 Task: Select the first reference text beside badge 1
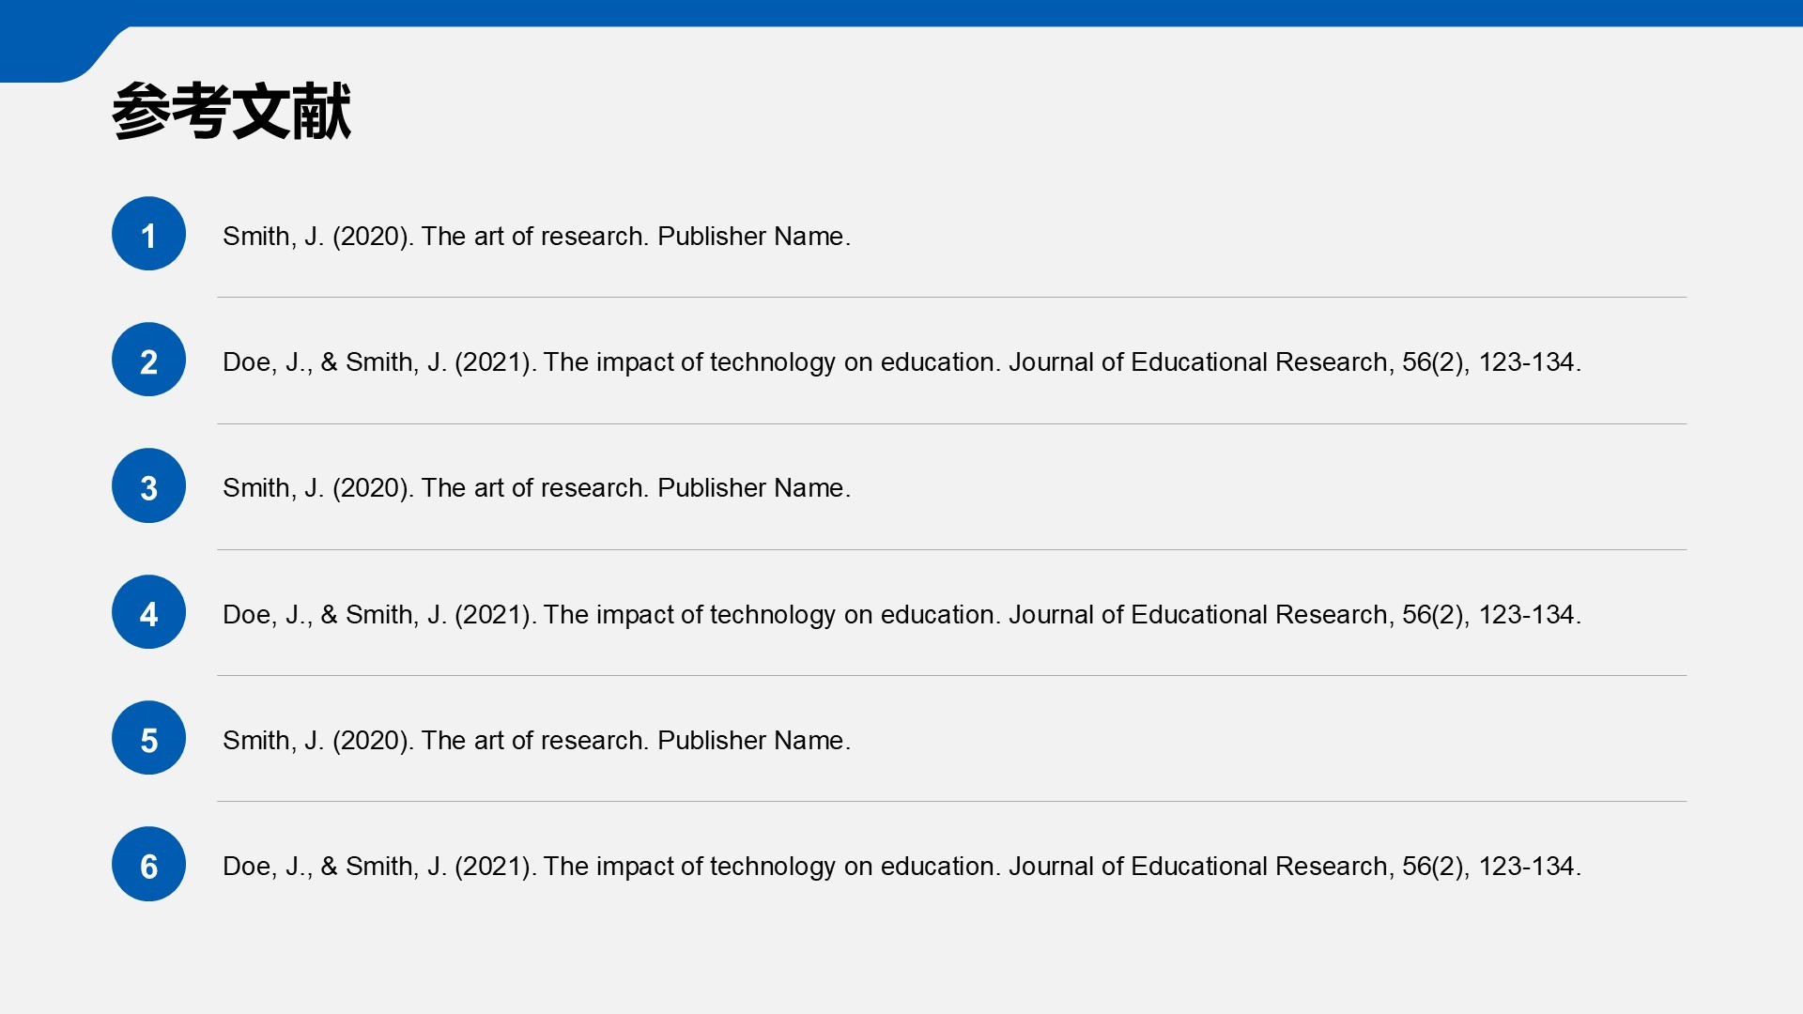click(x=536, y=237)
